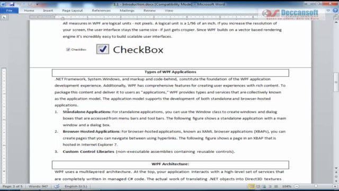Open Customize Quick Access Toolbar dropdown
This screenshot has width=339, height=191.
point(37,4)
